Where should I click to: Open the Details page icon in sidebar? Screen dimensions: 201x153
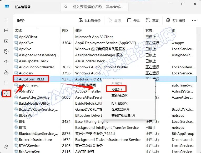tap(6, 83)
